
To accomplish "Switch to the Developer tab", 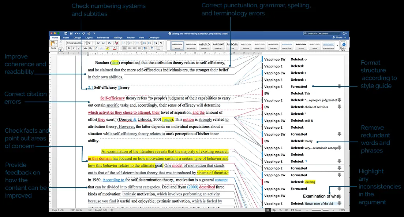I will click(x=154, y=38).
